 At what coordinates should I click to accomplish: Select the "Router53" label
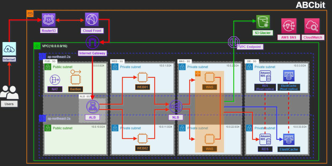[49, 31]
